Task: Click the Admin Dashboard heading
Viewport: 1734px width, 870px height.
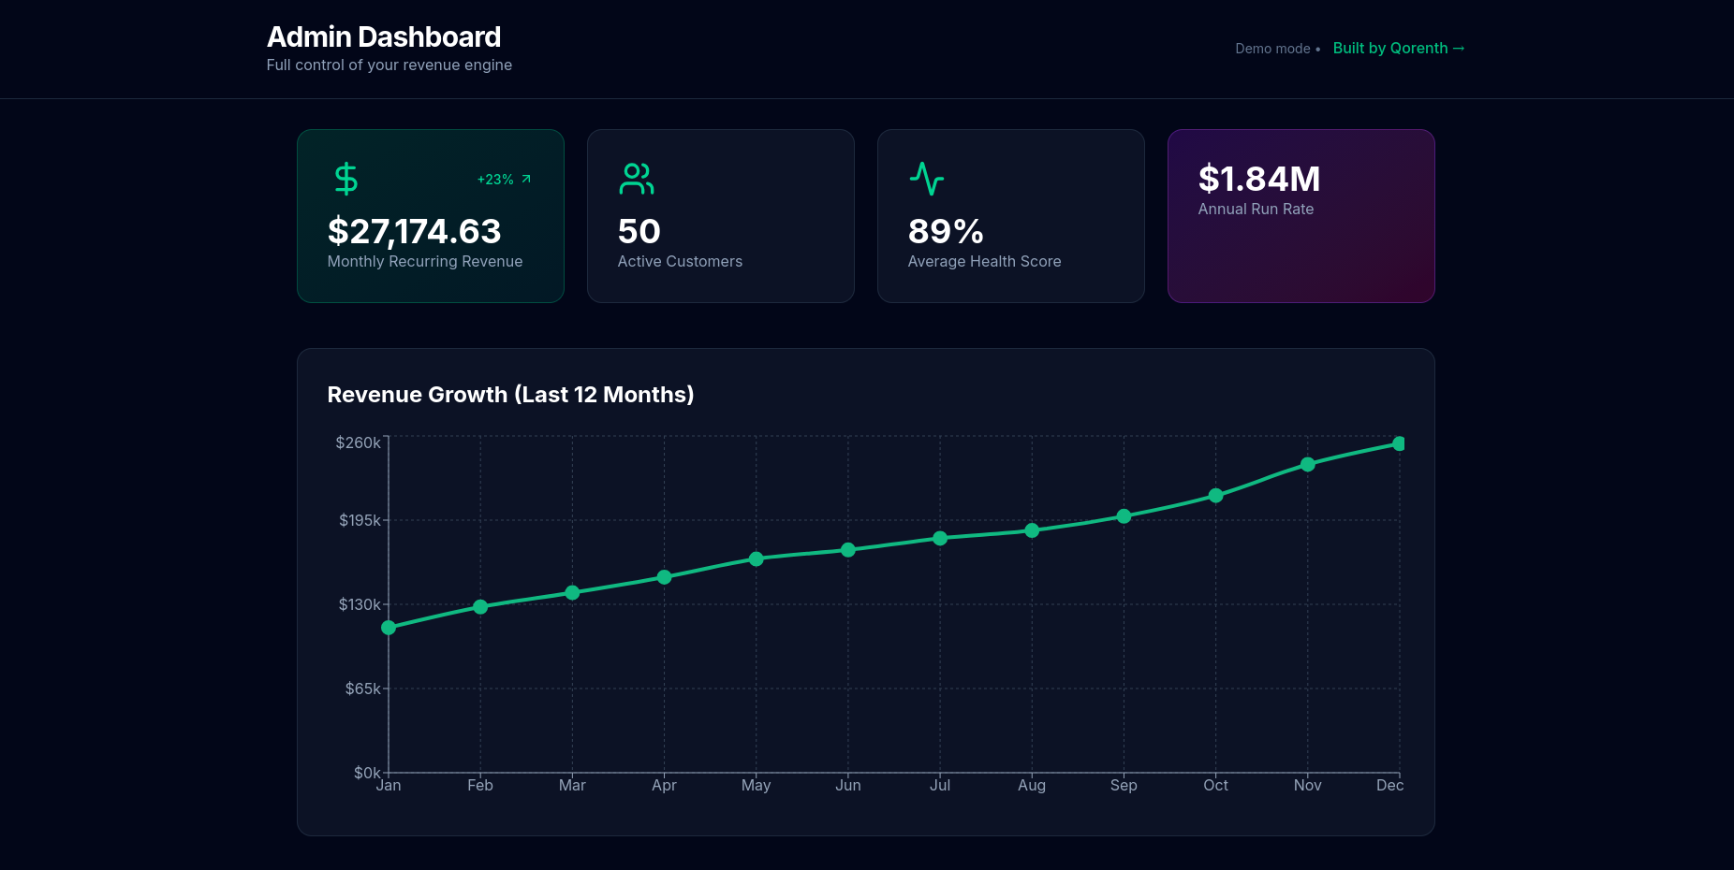Action: (x=384, y=36)
